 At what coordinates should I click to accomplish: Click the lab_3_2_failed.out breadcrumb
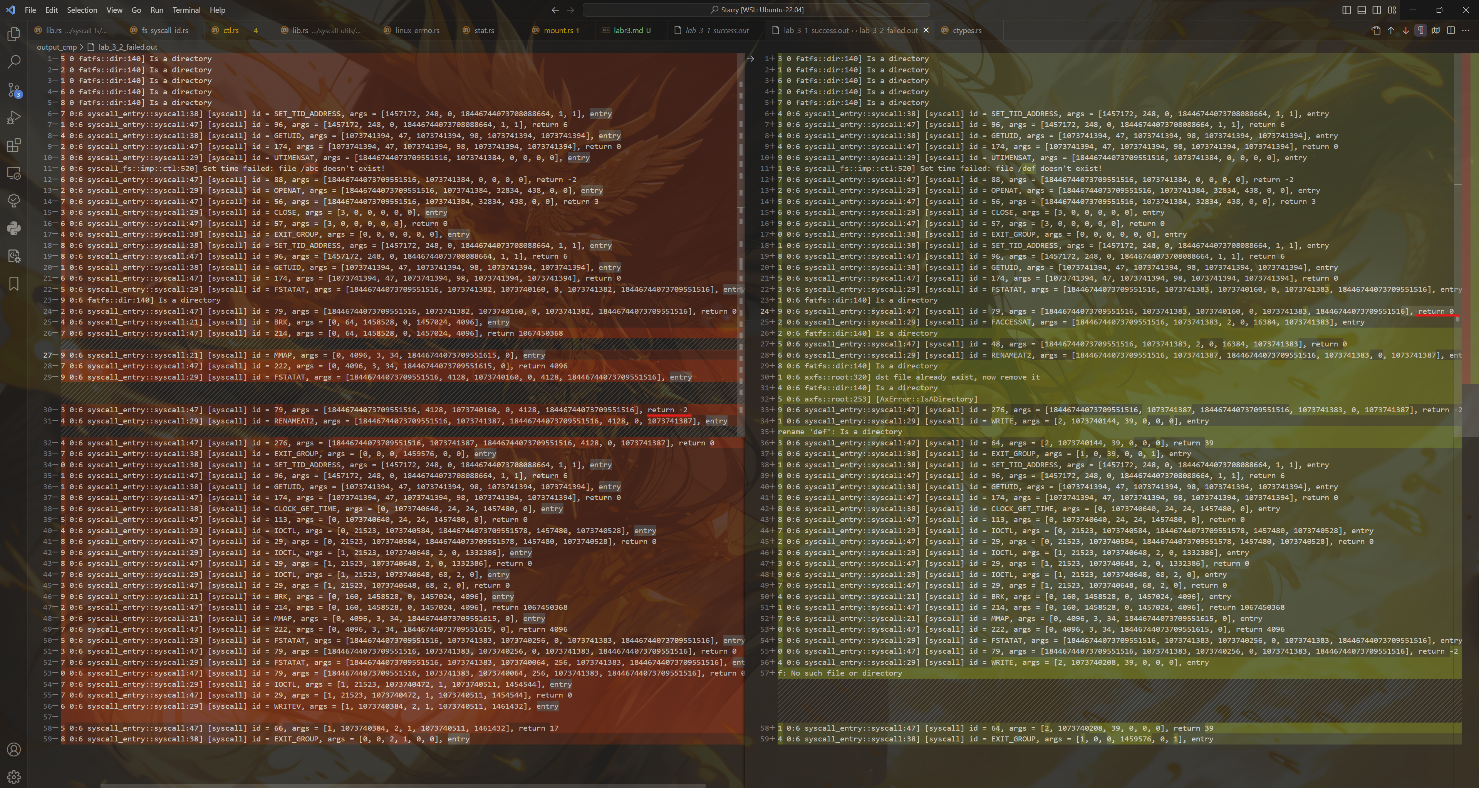pyautogui.click(x=122, y=47)
